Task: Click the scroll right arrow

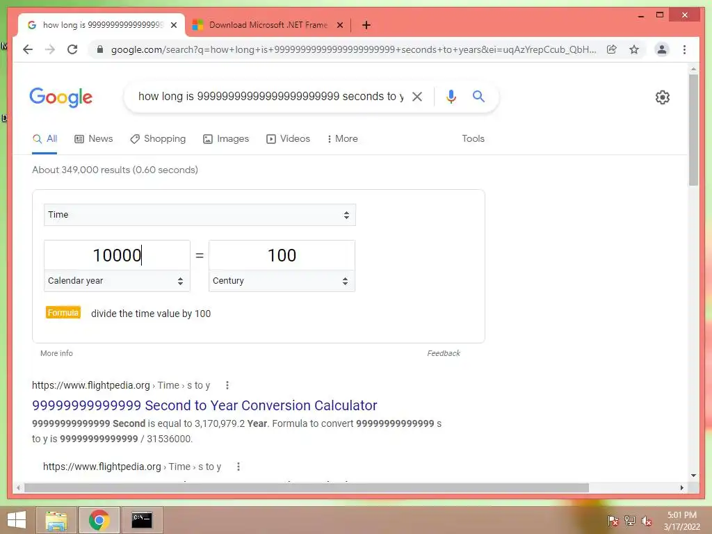Action: point(681,487)
